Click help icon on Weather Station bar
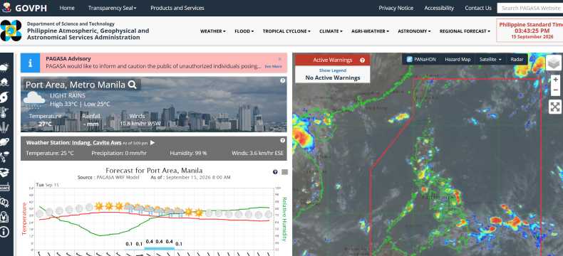Screen dimensions: 563x256 coord(283,140)
